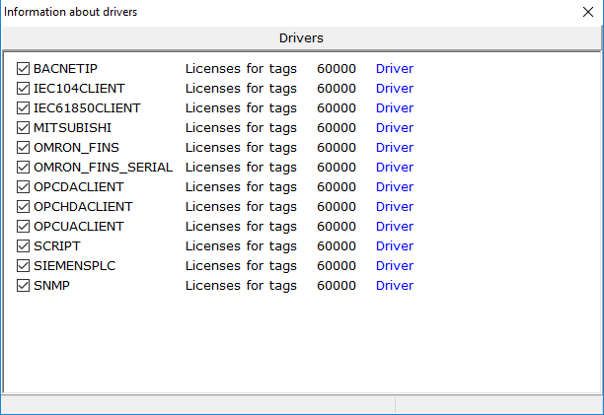Click Licenses for tags in SCRIPT row
604x415 pixels.
241,246
